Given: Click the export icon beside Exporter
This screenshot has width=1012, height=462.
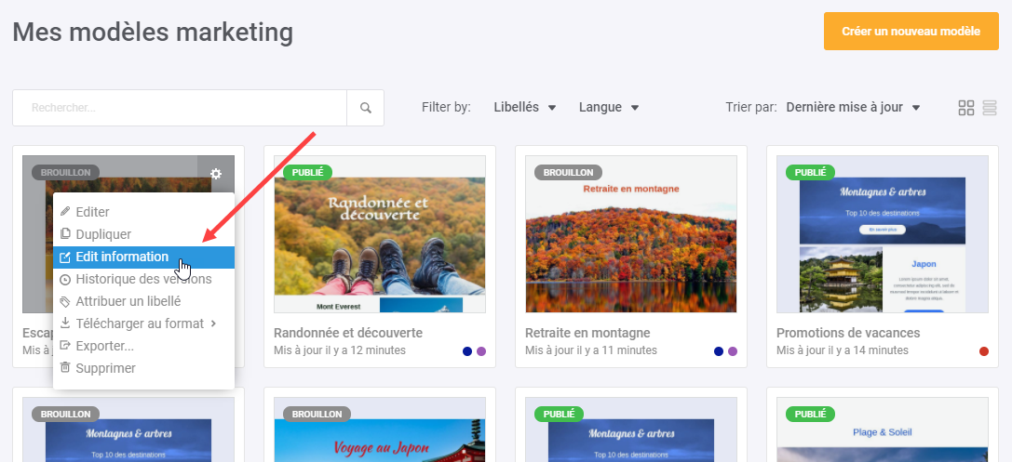Looking at the screenshot, I should (x=64, y=346).
